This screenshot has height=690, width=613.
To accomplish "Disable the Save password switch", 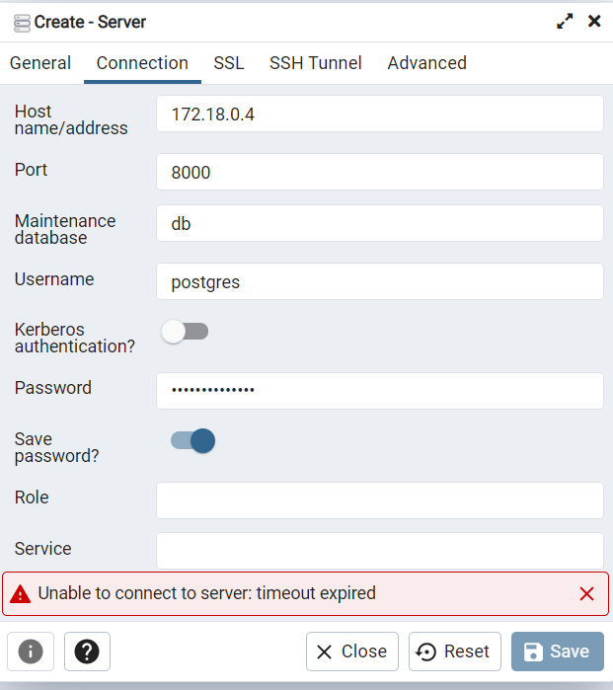I will [192, 440].
